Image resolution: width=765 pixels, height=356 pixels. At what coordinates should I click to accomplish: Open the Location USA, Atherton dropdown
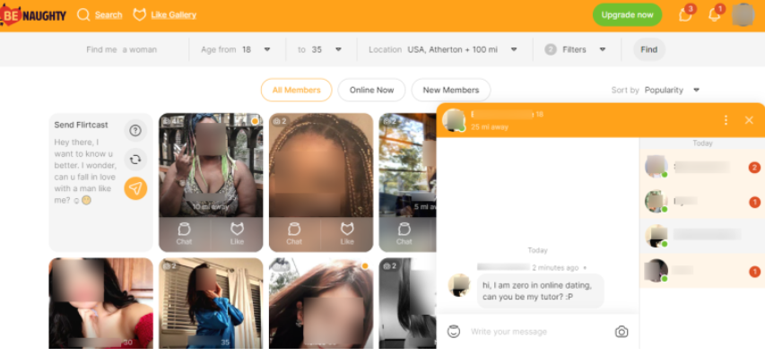[x=443, y=49]
